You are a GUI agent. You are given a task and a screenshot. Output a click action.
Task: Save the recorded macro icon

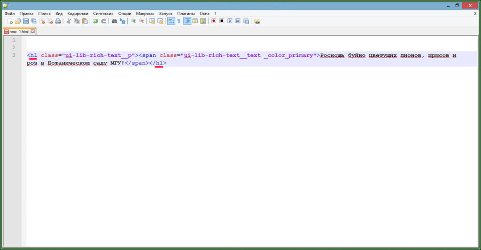click(246, 21)
